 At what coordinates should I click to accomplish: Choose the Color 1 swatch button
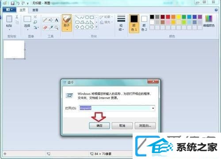134,23
